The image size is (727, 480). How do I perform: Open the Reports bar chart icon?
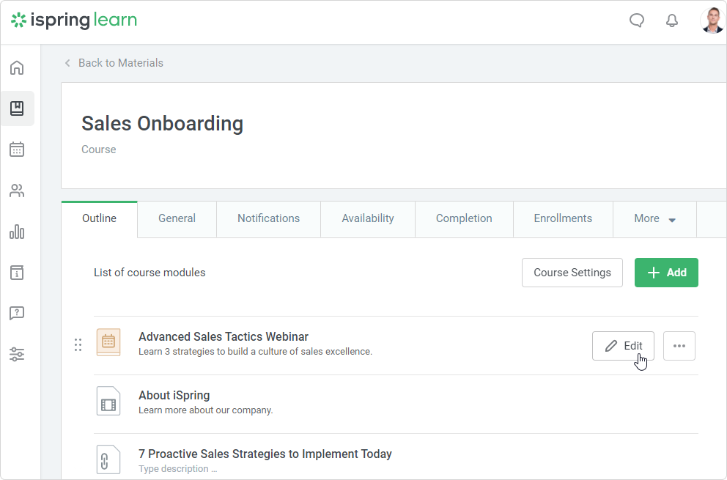click(17, 232)
